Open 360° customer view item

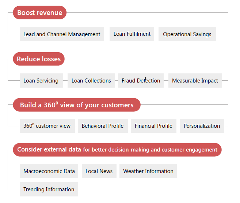pyautogui.click(x=47, y=126)
